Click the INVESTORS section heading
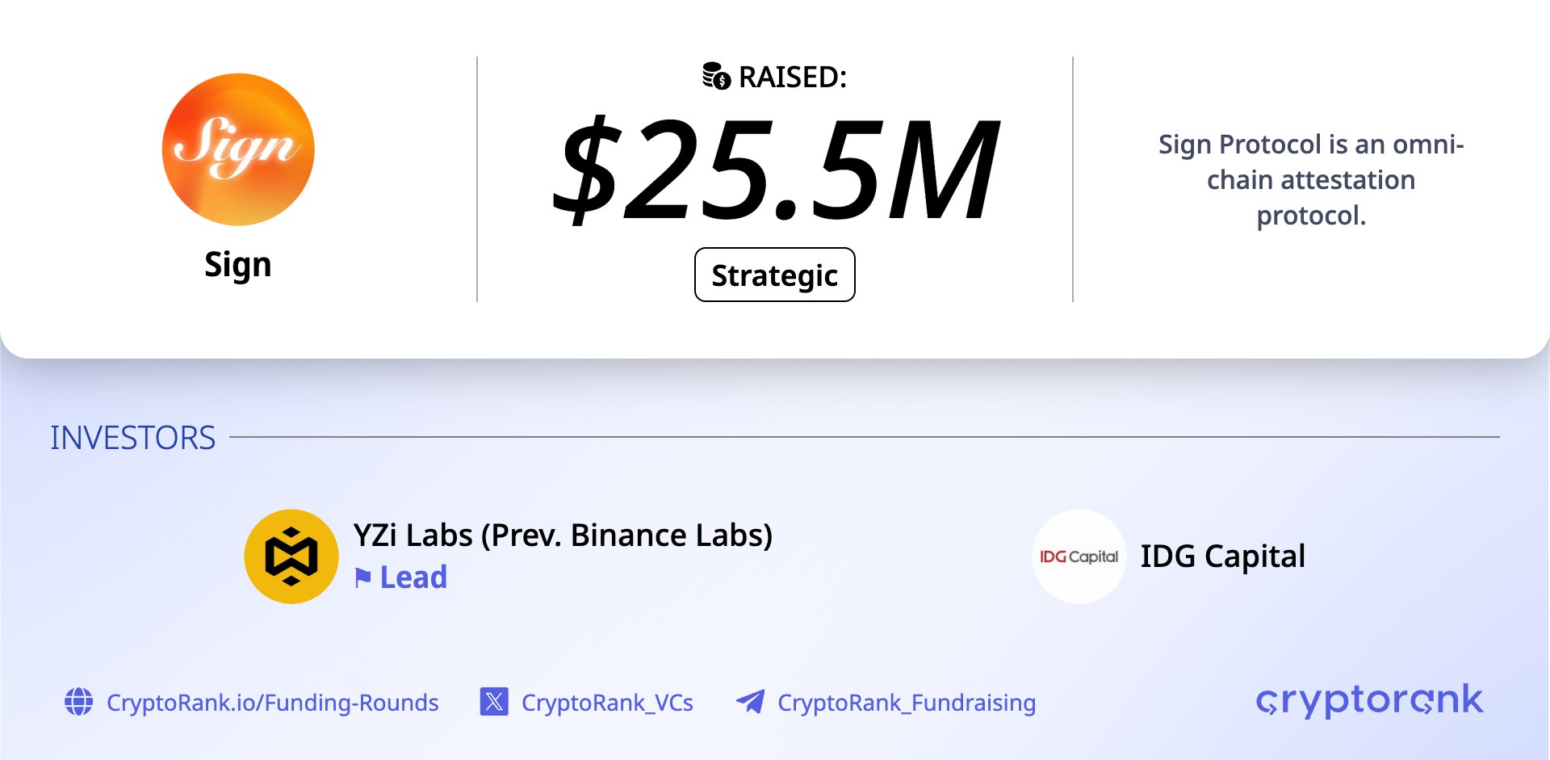The width and height of the screenshot is (1550, 760). [x=133, y=438]
